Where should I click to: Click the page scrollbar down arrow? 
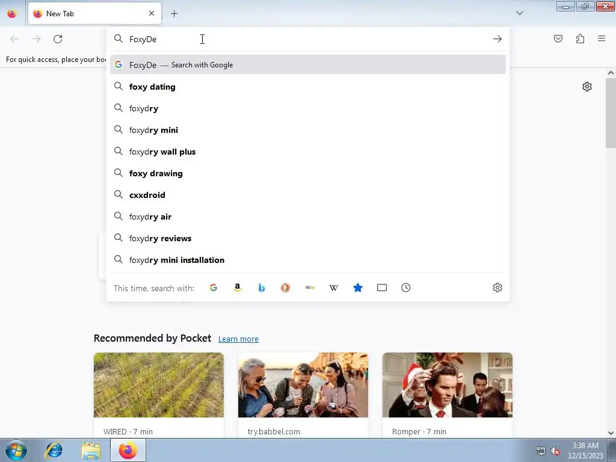point(611,433)
